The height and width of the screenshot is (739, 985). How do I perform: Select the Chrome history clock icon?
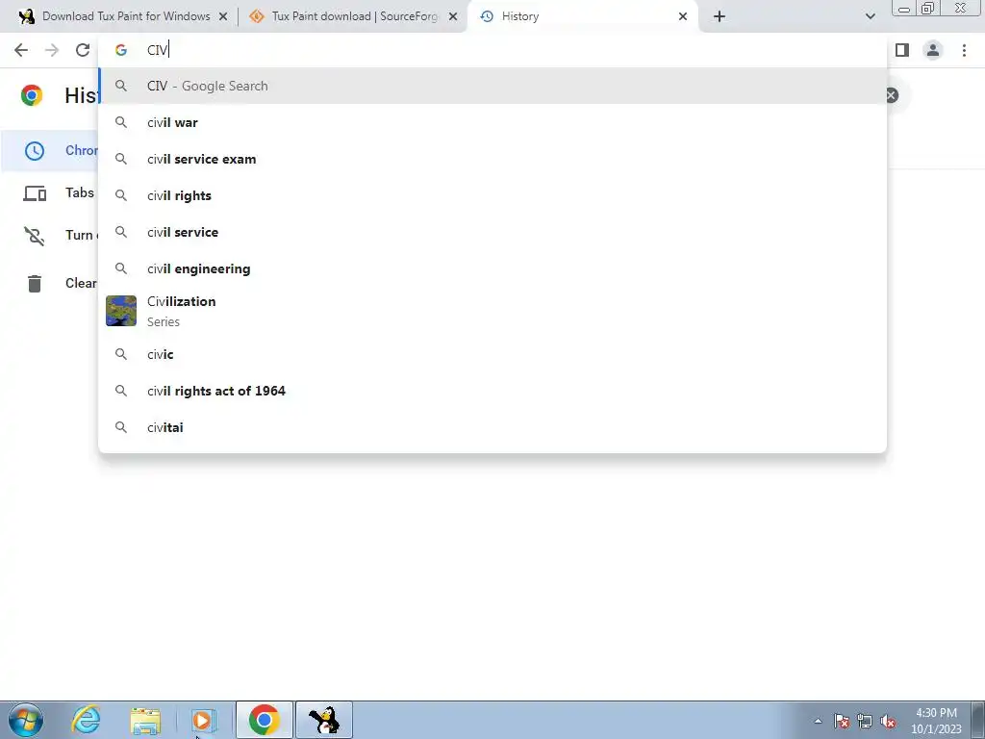click(35, 151)
